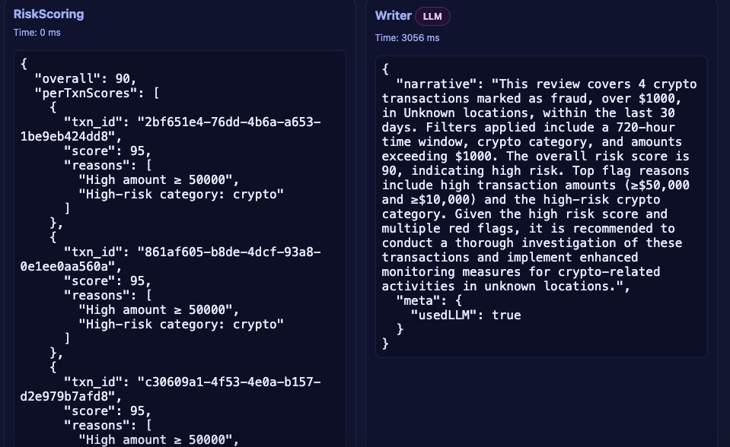Click the "usedLLM": true line
The image size is (730, 447).
point(466,315)
